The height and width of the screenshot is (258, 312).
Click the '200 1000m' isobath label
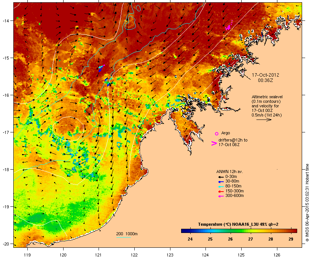coord(127,234)
